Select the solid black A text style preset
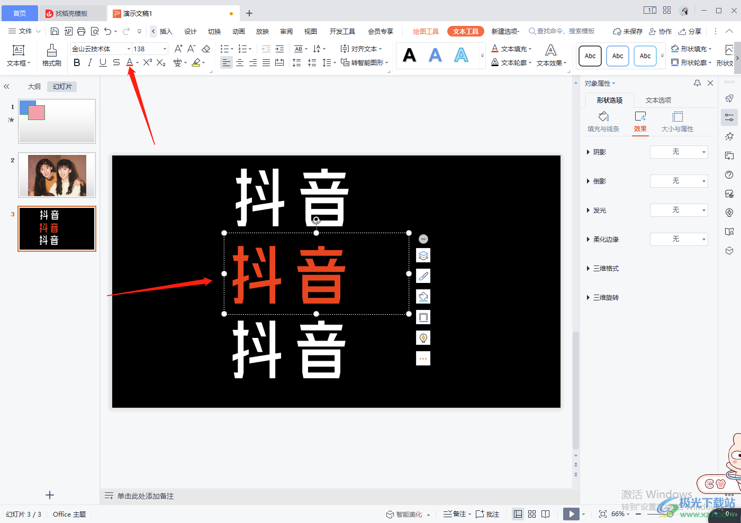The image size is (741, 523). pos(410,55)
